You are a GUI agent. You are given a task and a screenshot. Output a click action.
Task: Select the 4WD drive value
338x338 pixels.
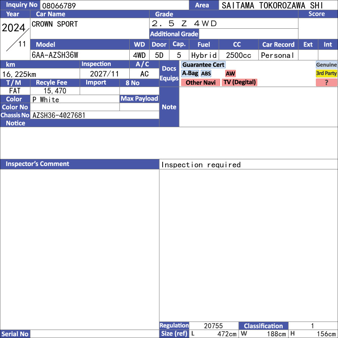139,55
